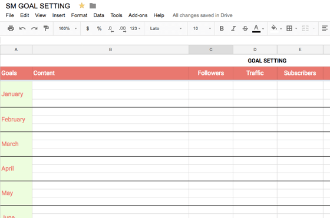This screenshot has width=330, height=218.
Task: Select the paint format tool
Action: pos(46,28)
